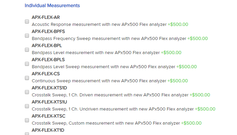Select the Bandpass Level measurement description text
This screenshot has width=237, height=135.
click(96, 53)
